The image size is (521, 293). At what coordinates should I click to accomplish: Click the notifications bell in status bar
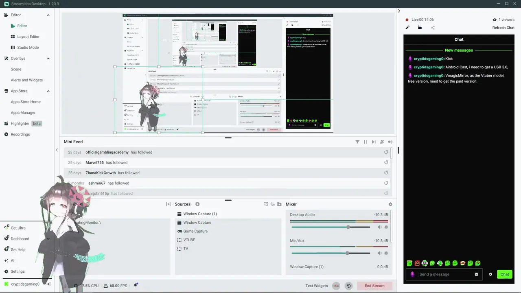click(x=136, y=285)
